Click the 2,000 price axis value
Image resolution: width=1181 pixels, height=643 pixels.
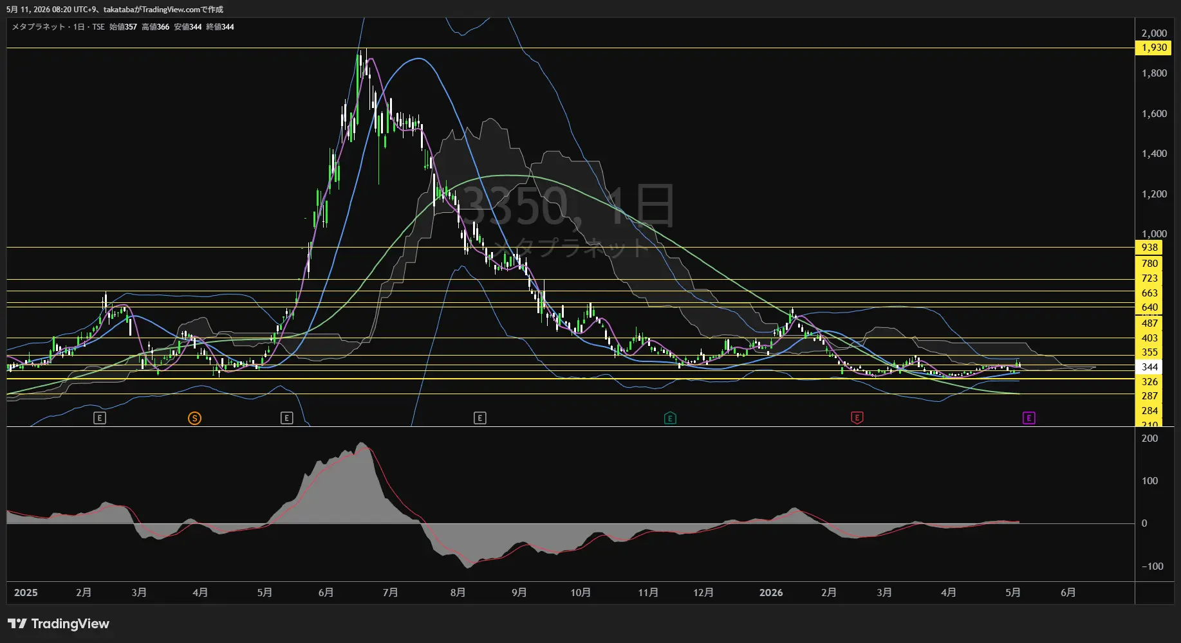pos(1154,33)
